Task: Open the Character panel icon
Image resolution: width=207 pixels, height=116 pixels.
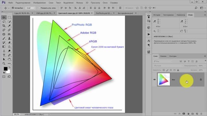Action: (x=149, y=41)
